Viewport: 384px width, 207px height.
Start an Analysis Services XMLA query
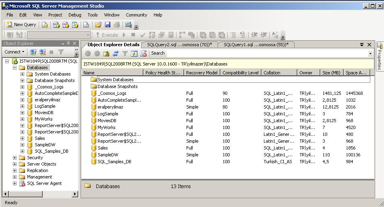pos(75,25)
